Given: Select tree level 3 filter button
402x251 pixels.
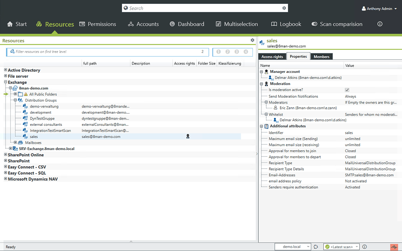Looking at the screenshot, I should tap(237, 52).
